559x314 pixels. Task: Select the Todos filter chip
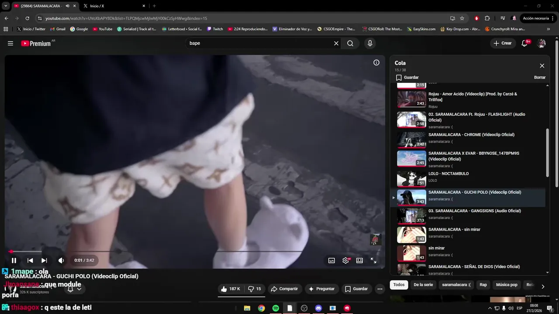tap(399, 285)
